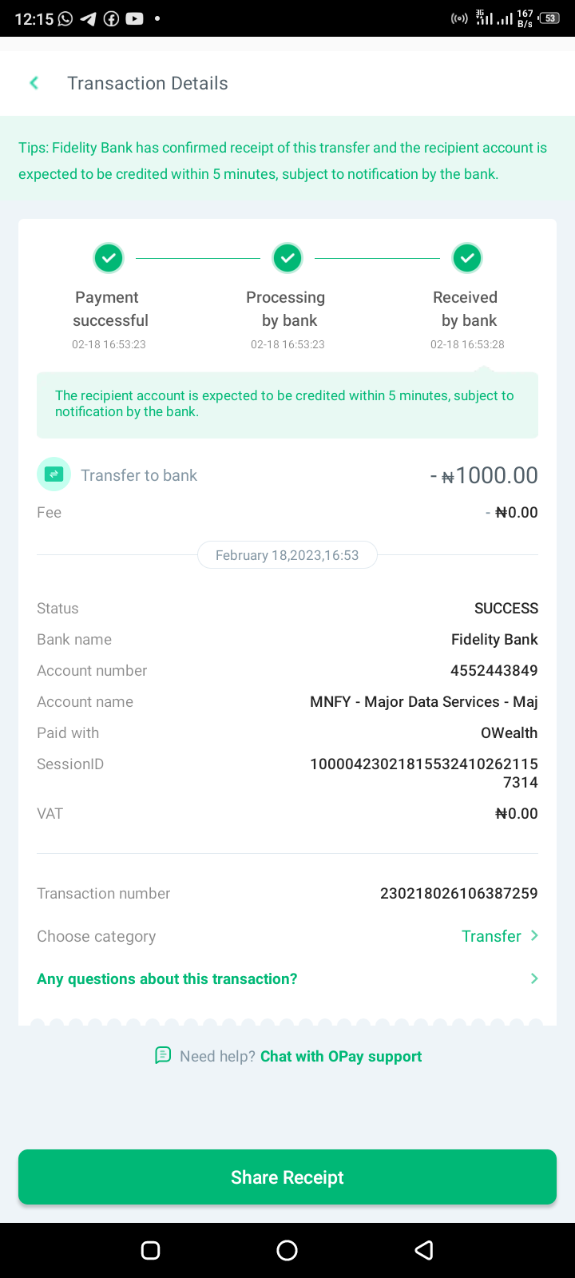Tap the February 18,2023 date pill
The height and width of the screenshot is (1278, 575).
[287, 555]
